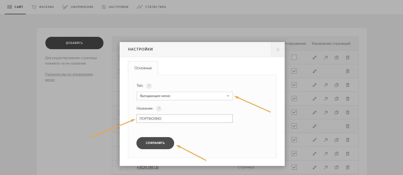
Task: Click the Название field containing ПОРТФОЛИО
Action: click(185, 119)
